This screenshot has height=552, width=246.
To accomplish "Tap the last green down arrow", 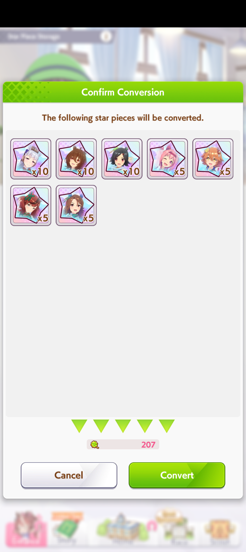I will [x=167, y=426].
